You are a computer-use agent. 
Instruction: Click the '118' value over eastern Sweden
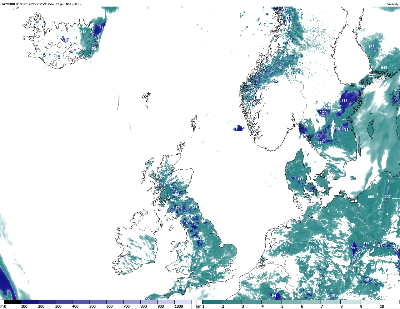(x=344, y=101)
